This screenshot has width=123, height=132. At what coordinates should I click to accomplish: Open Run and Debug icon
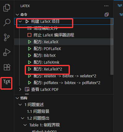tap(7, 52)
